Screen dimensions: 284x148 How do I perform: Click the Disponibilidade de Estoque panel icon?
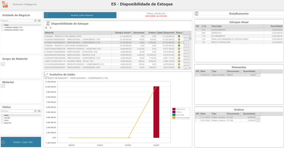[x=48, y=24]
